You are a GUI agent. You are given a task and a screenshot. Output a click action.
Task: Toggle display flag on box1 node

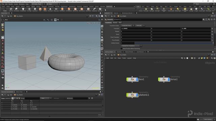137,79
